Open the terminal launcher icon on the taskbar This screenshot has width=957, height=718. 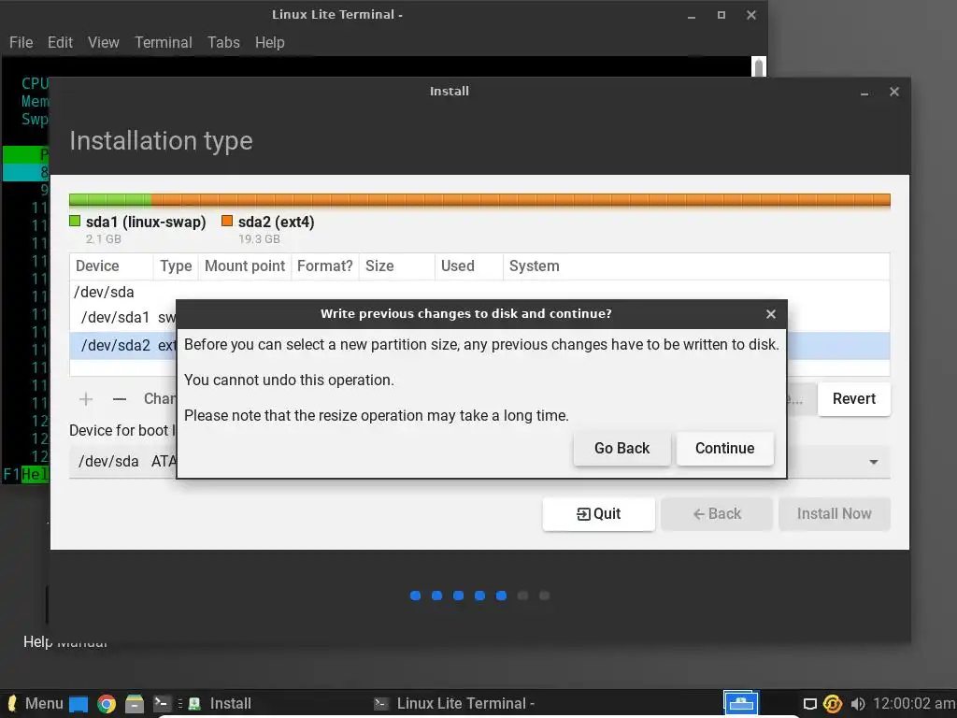(163, 703)
